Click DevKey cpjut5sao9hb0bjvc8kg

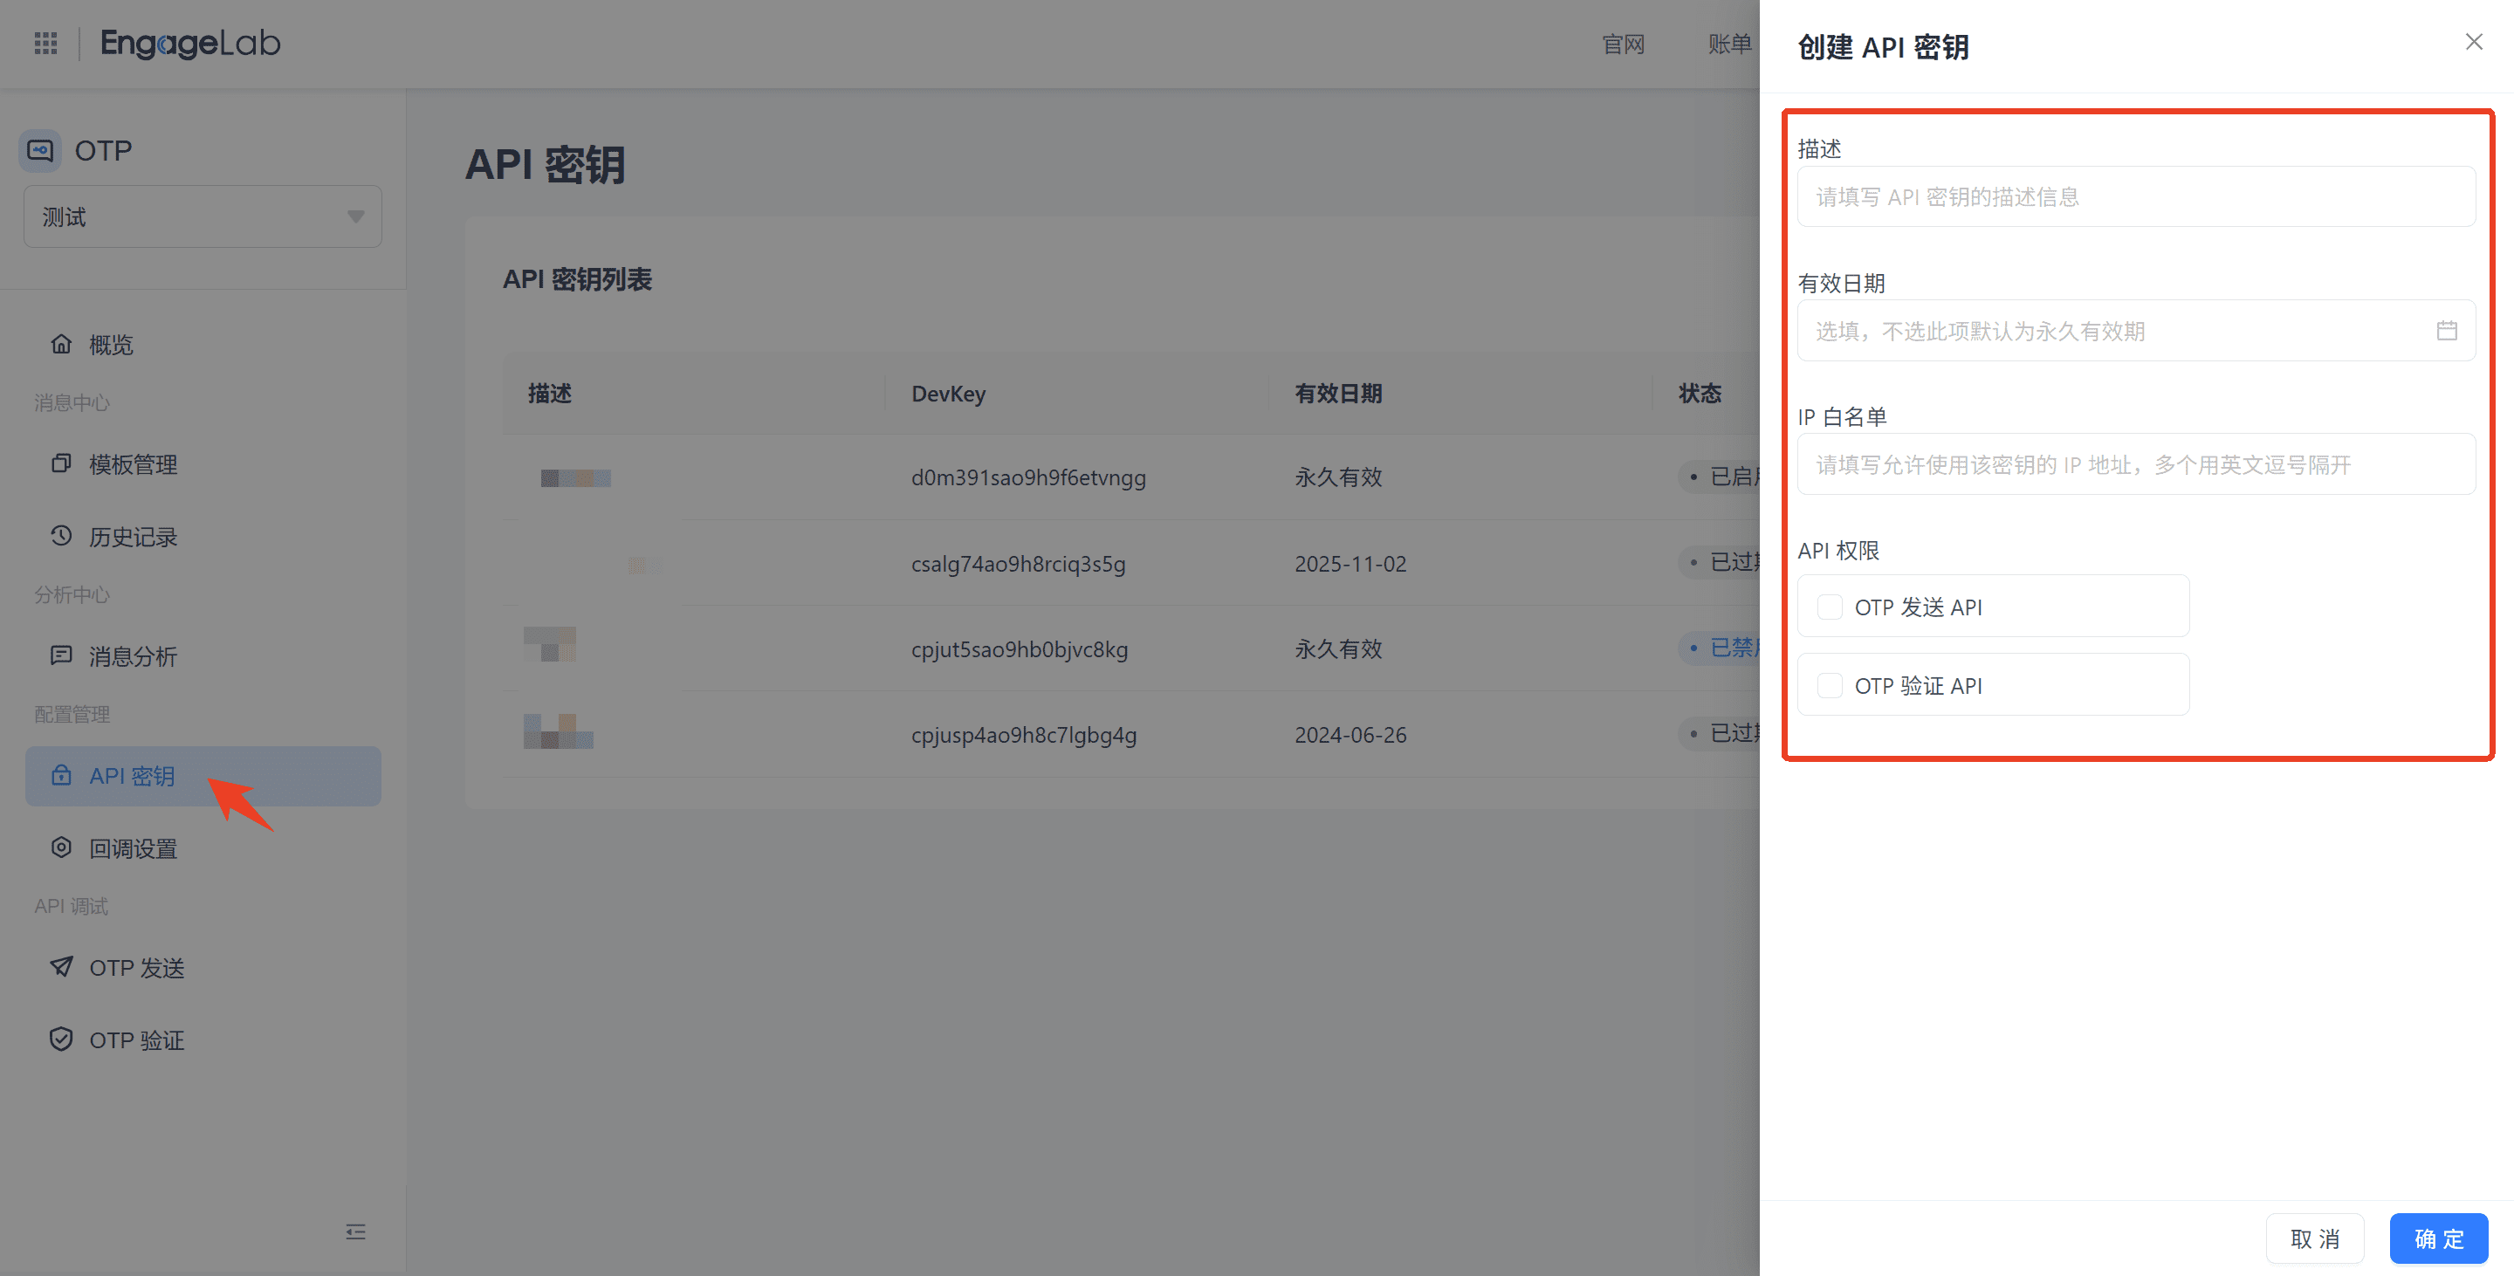1020,649
